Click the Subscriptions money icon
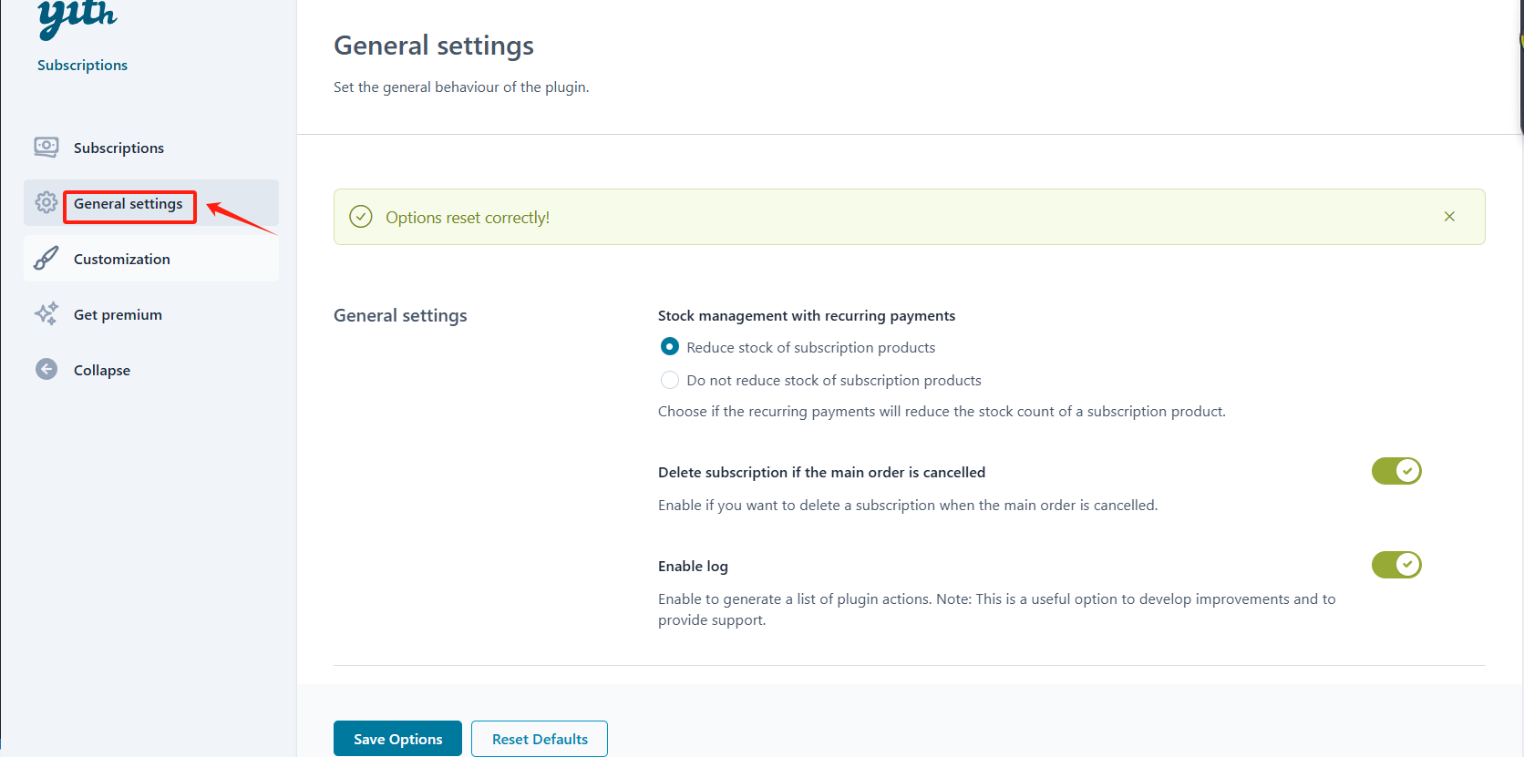Viewport: 1524px width, 757px height. pos(46,148)
